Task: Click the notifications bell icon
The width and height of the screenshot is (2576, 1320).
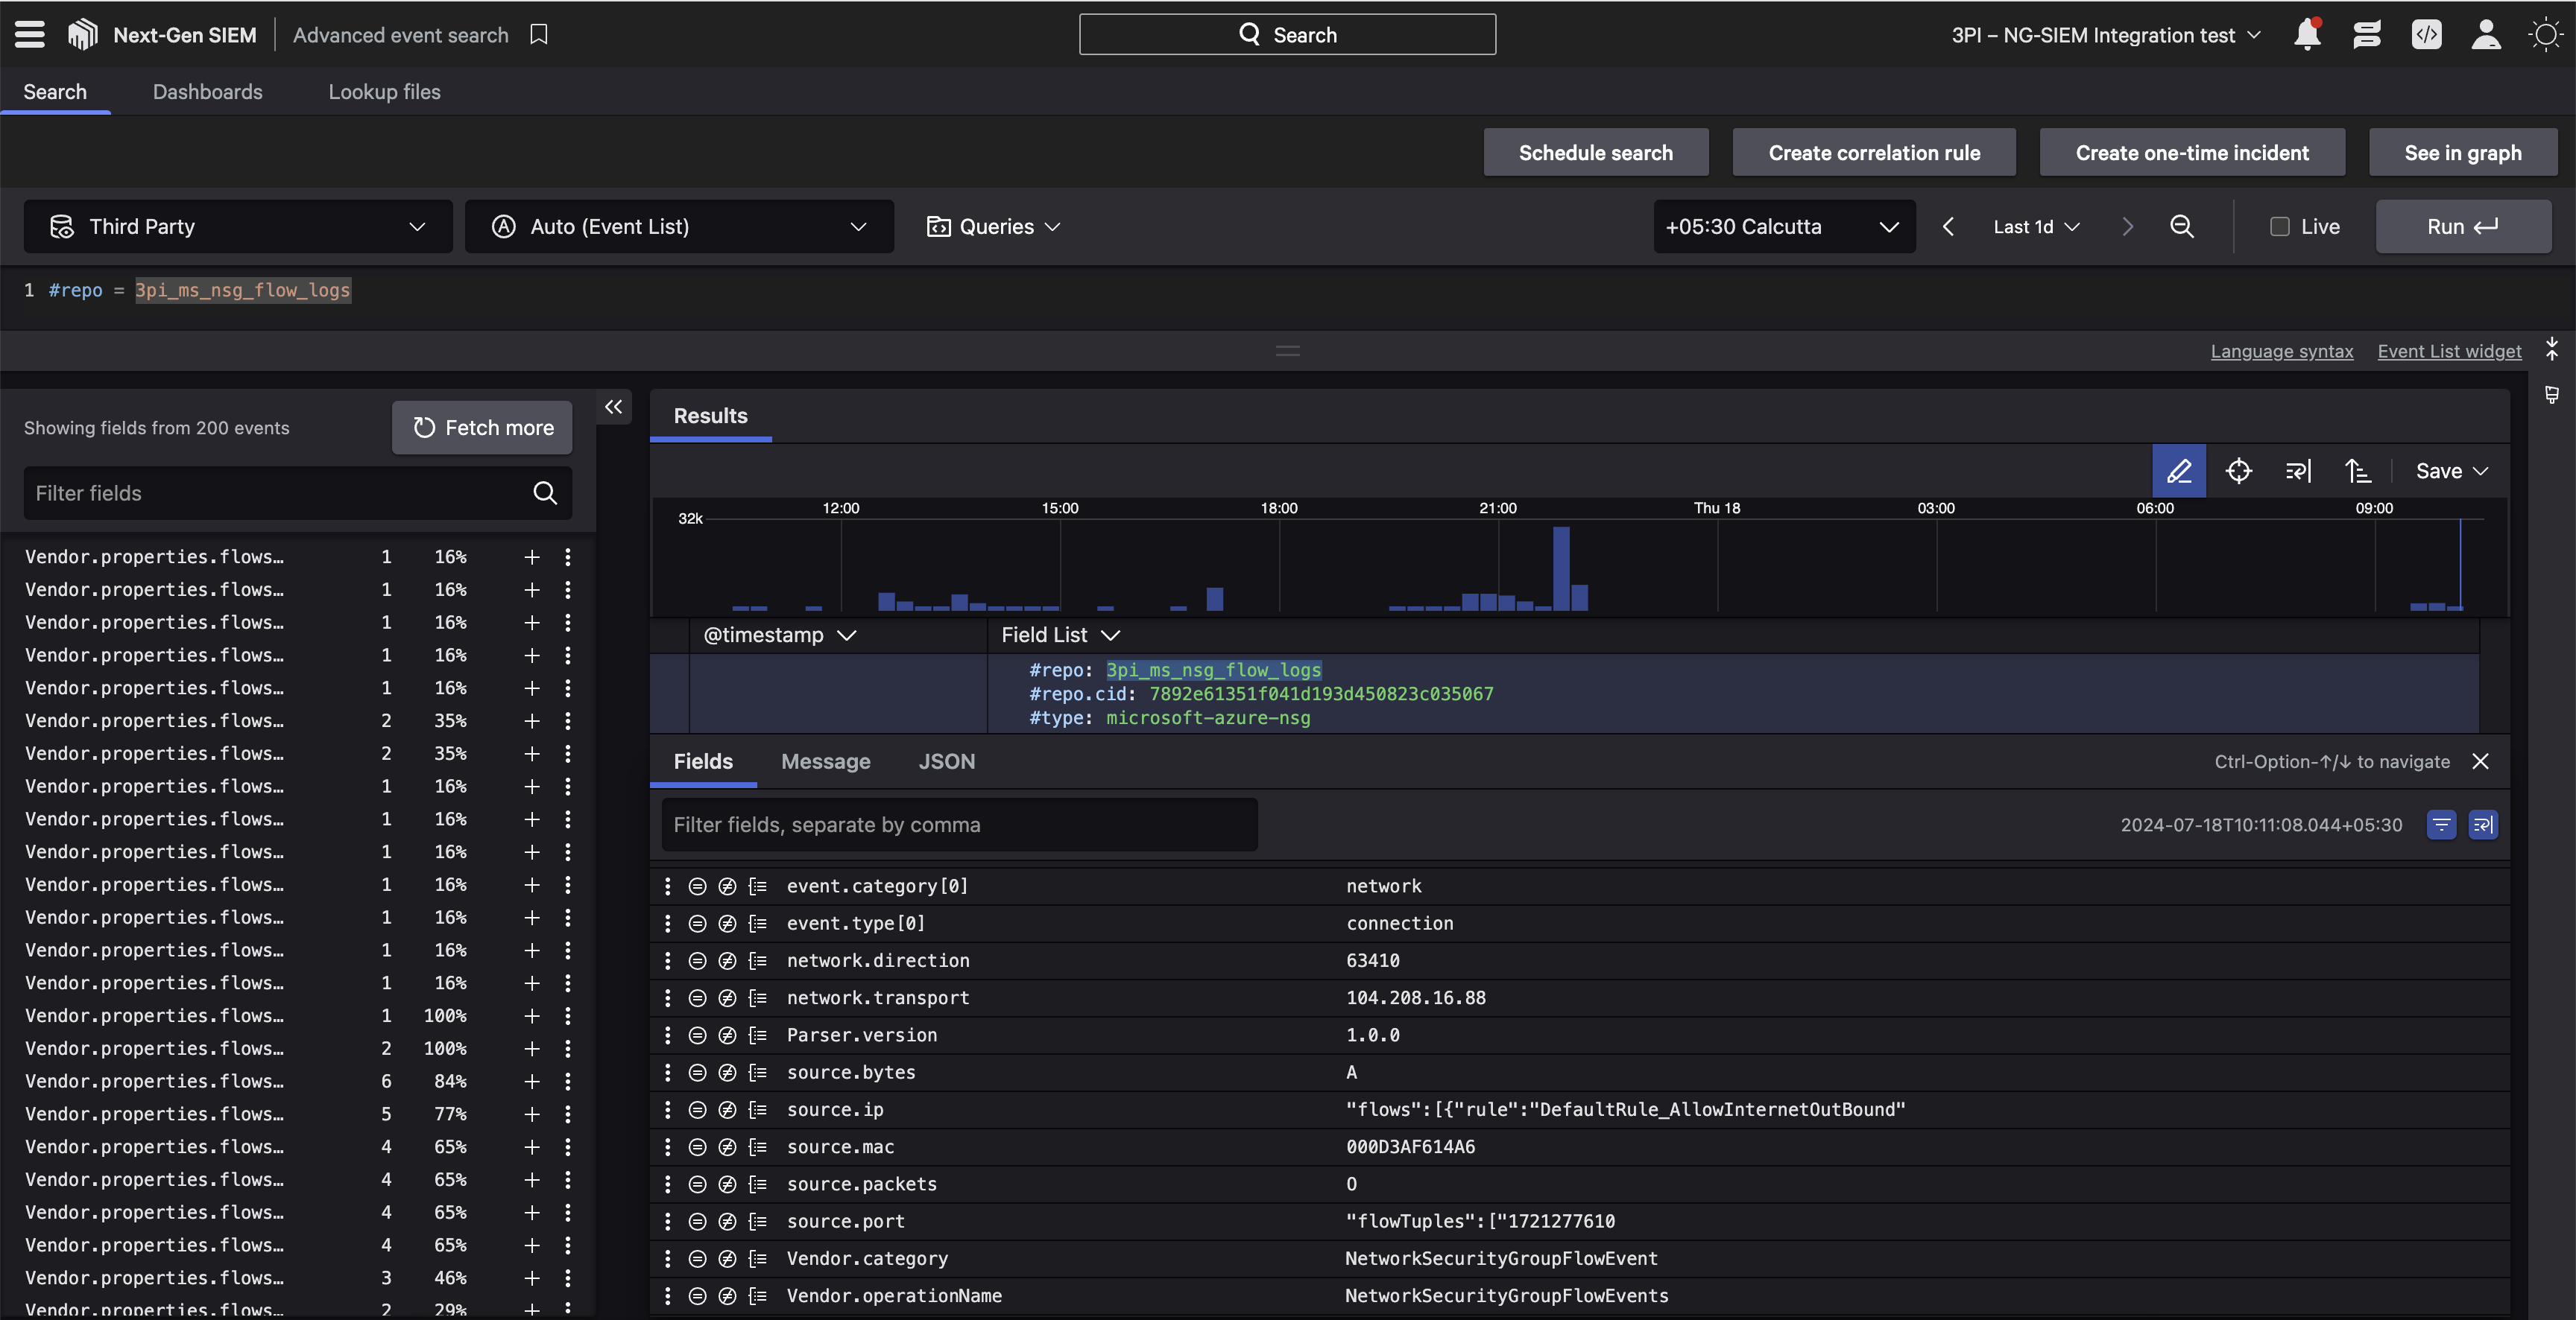Action: [x=2306, y=35]
